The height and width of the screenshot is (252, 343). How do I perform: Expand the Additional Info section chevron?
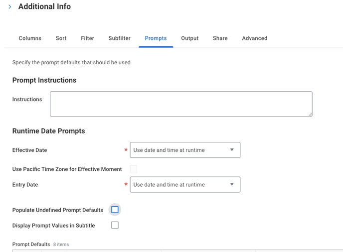pos(10,7)
